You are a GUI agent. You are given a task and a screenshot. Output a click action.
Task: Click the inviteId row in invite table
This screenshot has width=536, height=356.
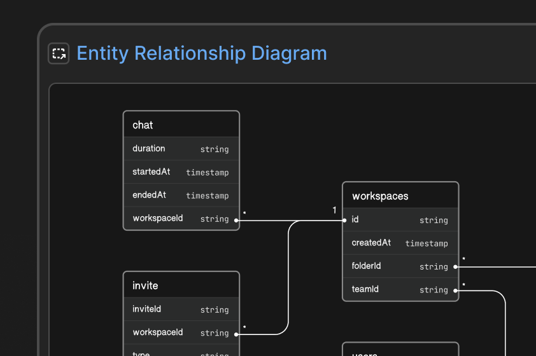(x=181, y=309)
